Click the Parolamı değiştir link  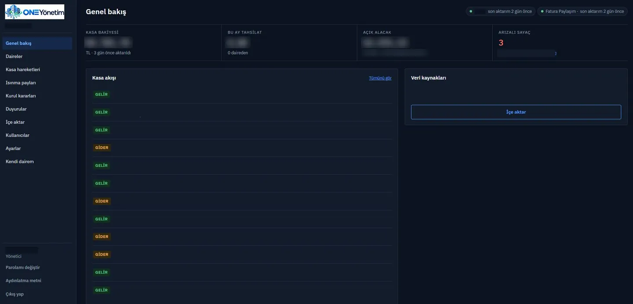click(23, 267)
